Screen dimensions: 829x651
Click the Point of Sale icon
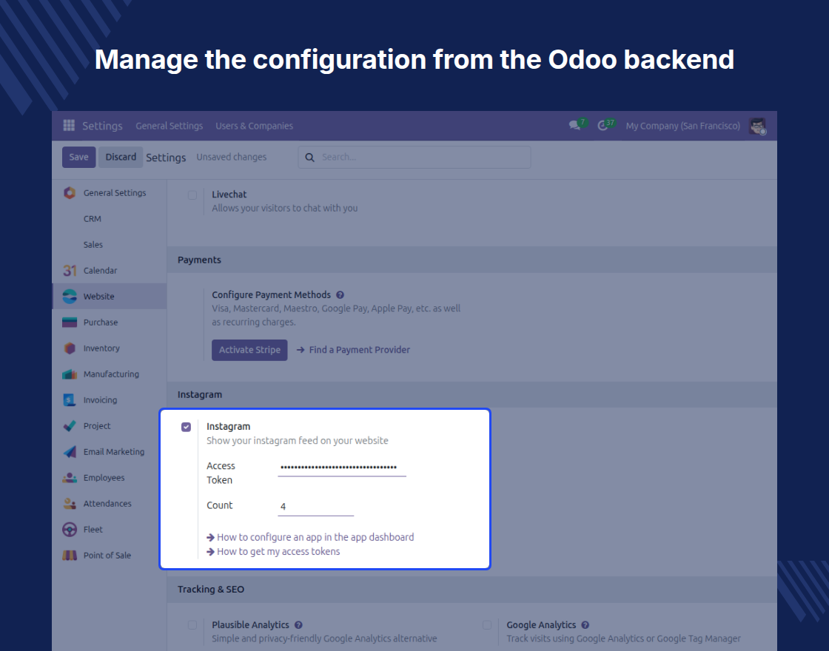[x=70, y=556]
